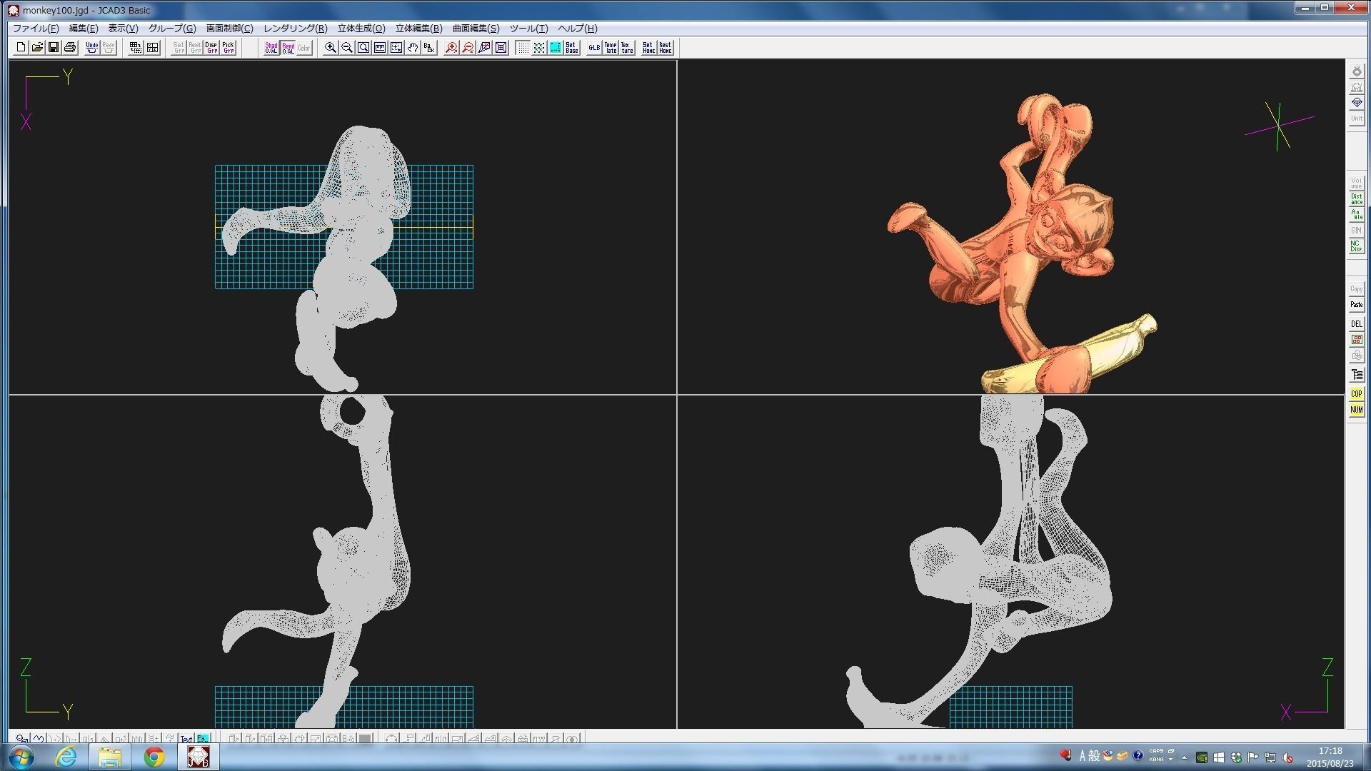Click the Disp Grp toolbar button
Image resolution: width=1371 pixels, height=771 pixels.
[211, 48]
